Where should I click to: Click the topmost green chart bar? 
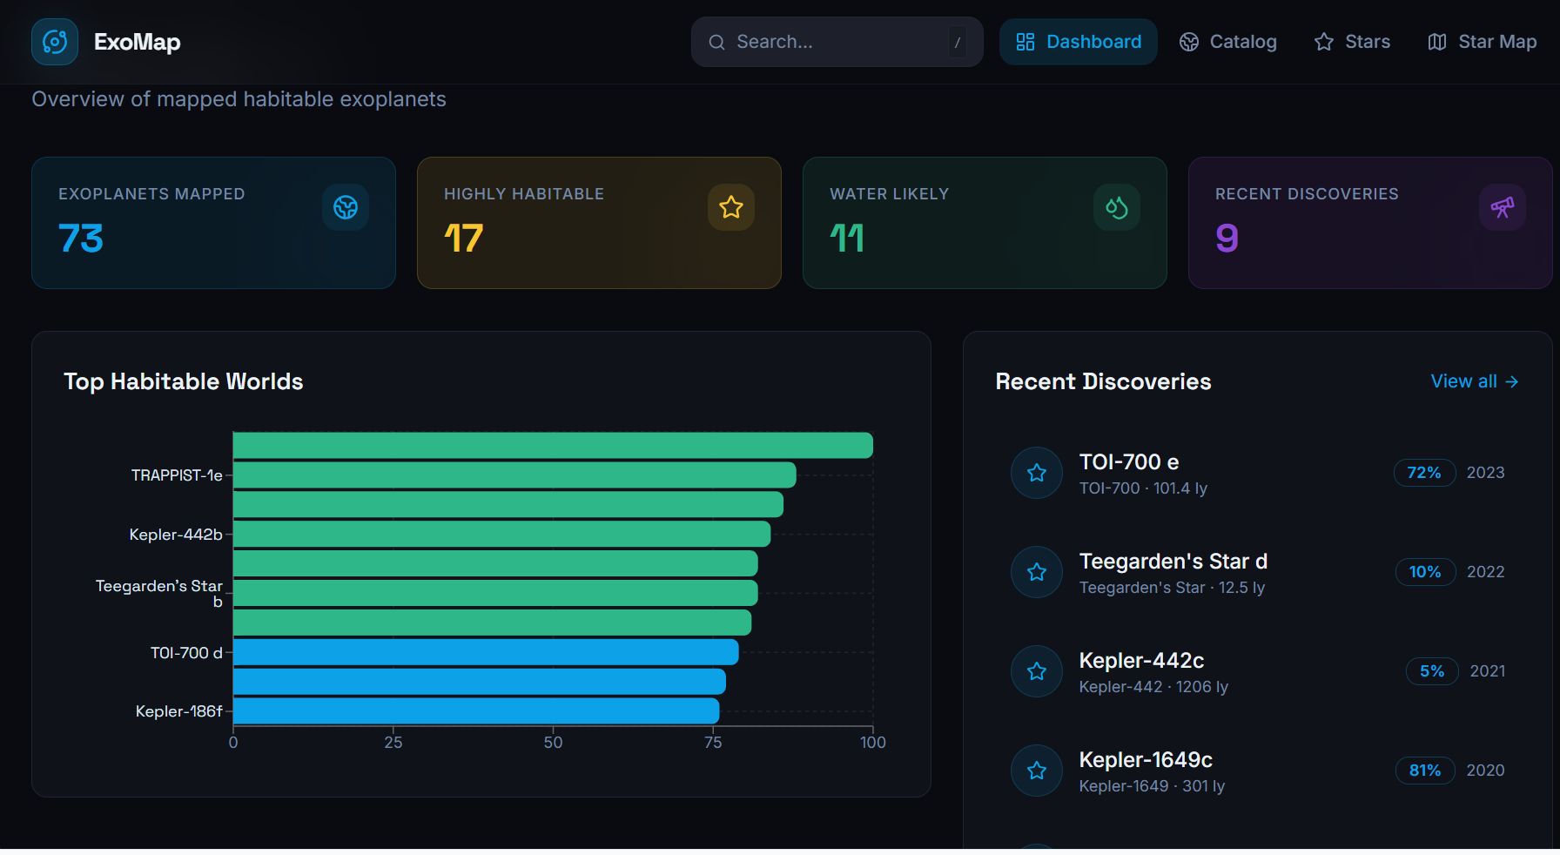[553, 446]
